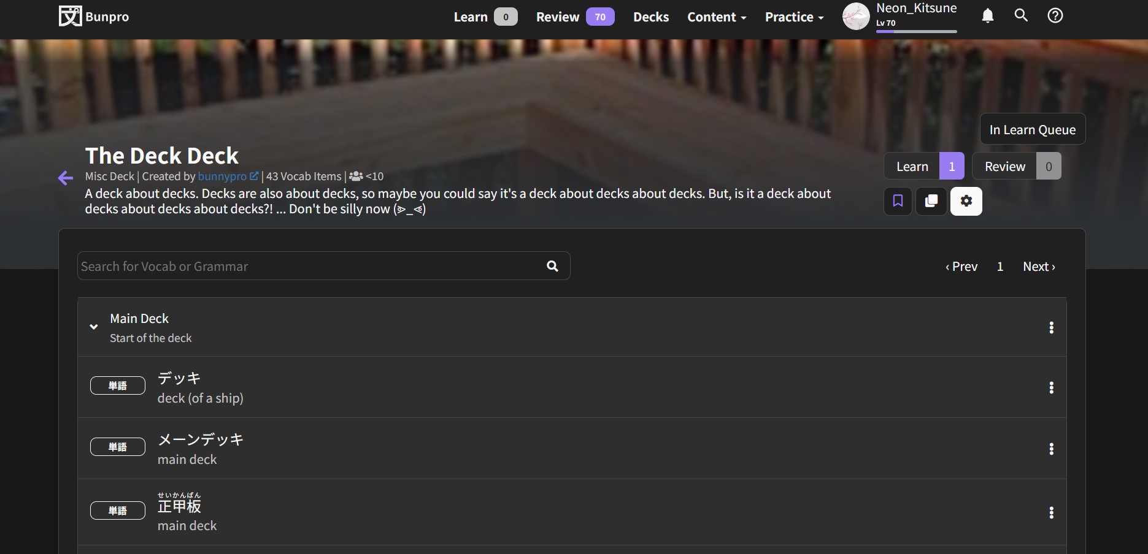Expand the Content dropdown menu
The image size is (1148, 554).
(716, 17)
